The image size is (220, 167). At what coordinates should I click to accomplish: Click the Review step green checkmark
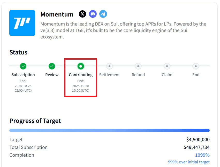[x=52, y=66]
